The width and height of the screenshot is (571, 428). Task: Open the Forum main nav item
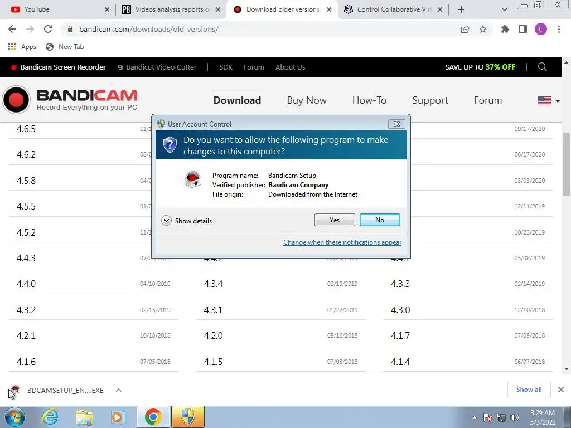coord(488,100)
